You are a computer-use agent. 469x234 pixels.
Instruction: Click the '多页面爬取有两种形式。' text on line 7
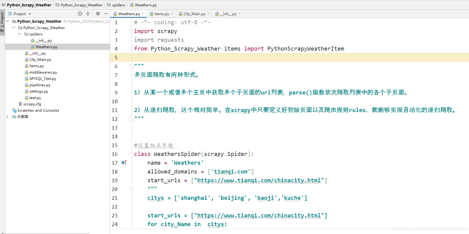click(x=167, y=75)
